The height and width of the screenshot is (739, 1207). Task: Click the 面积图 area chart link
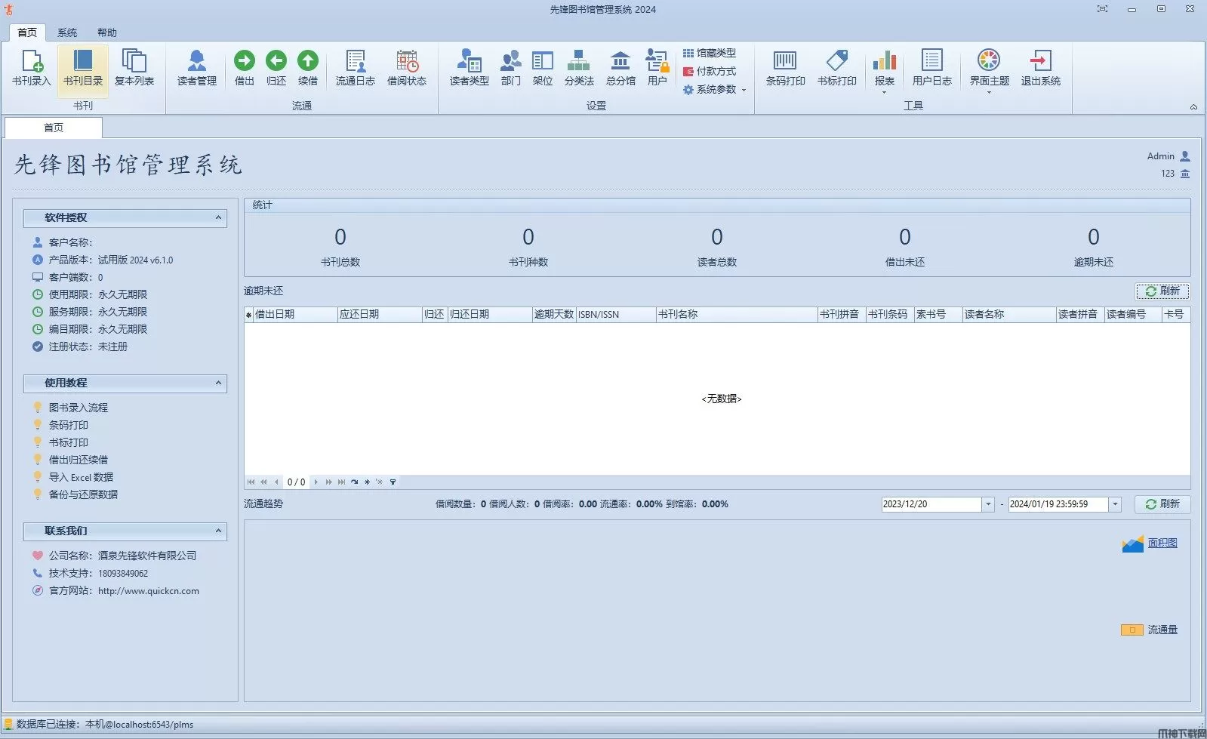coord(1162,543)
